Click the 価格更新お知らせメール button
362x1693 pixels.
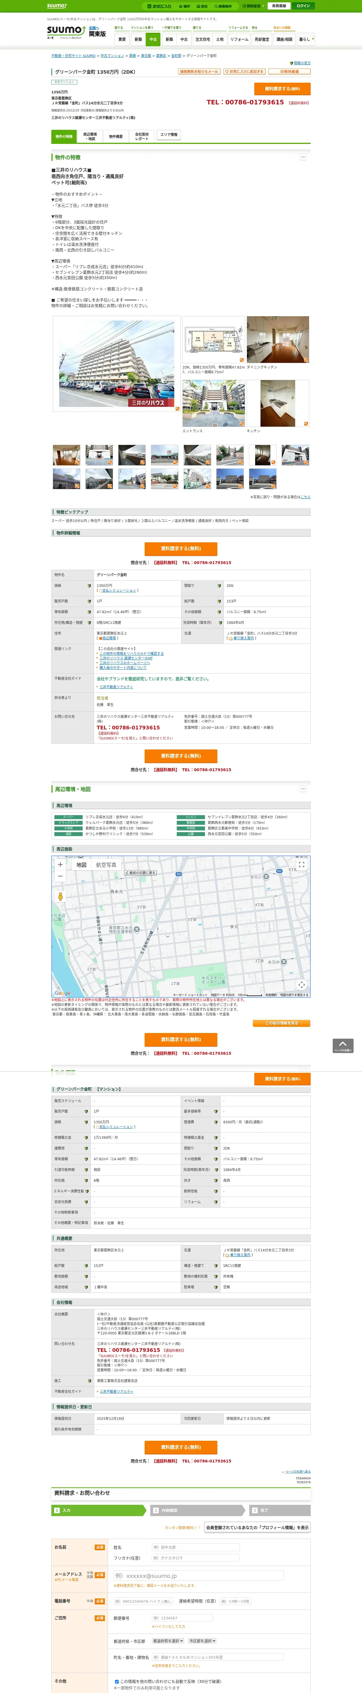coord(199,72)
